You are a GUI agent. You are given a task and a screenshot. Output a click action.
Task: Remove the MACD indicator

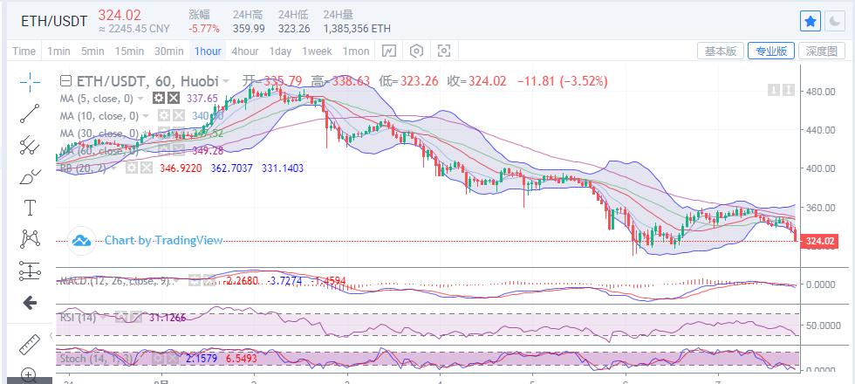pyautogui.click(x=209, y=281)
